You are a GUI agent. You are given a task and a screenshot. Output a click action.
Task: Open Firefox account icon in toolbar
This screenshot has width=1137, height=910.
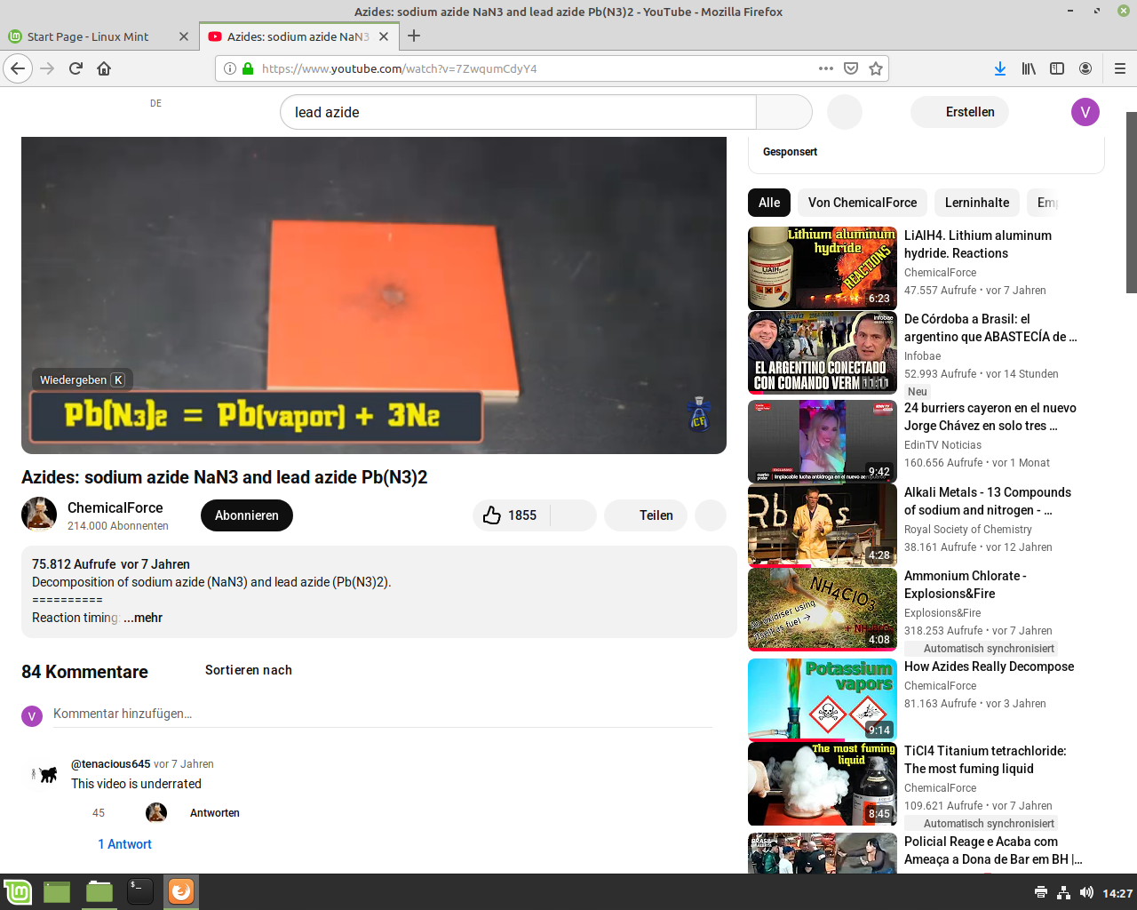[1085, 68]
